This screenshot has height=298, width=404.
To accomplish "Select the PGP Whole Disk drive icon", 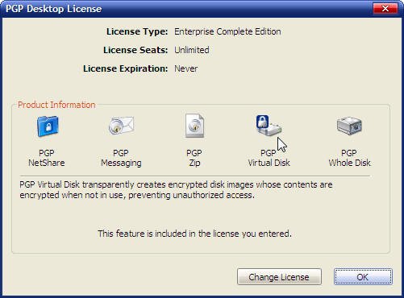I will tap(349, 126).
